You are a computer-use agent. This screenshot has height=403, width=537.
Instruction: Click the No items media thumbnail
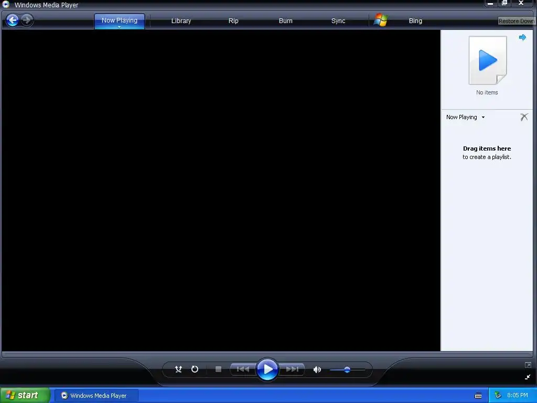pos(487,60)
